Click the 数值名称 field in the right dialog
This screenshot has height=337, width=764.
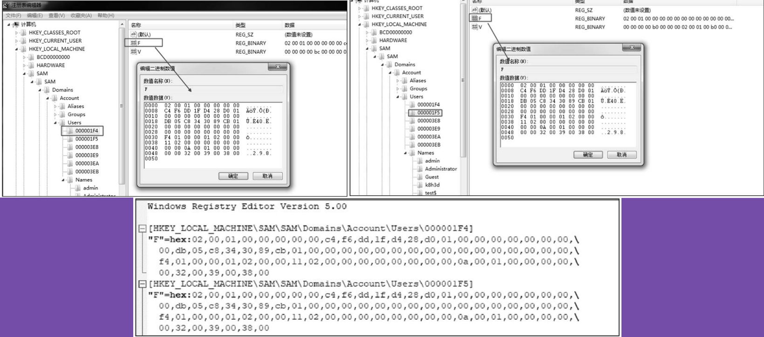click(568, 69)
